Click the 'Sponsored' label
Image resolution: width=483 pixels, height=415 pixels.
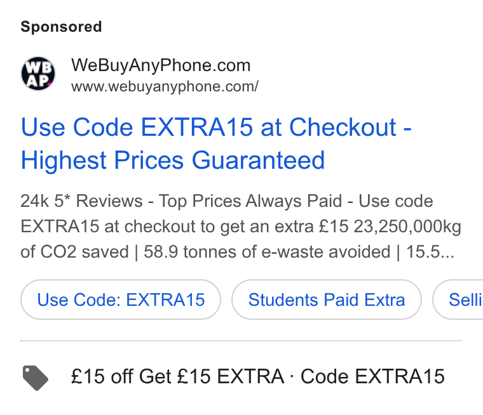coord(61,27)
